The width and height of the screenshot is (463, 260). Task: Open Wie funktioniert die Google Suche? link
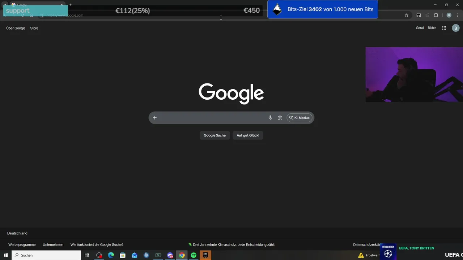coord(97,244)
